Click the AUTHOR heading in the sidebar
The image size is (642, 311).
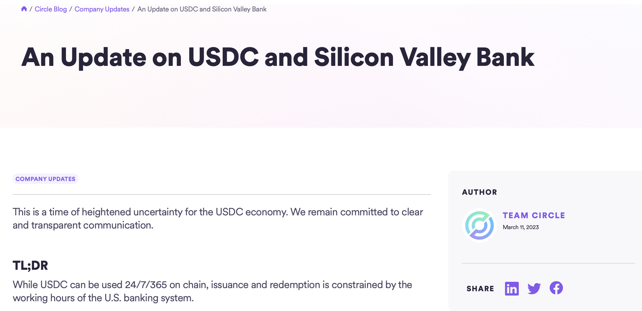(x=479, y=192)
